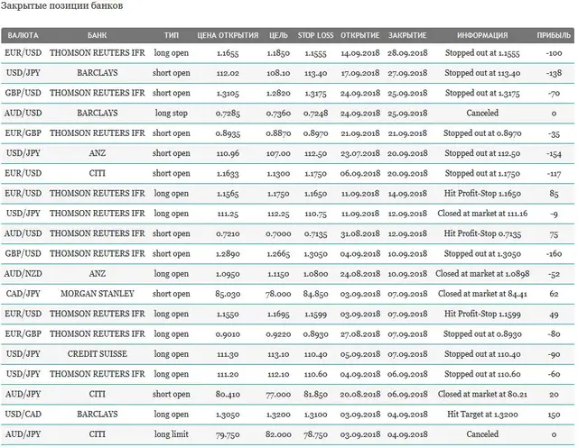Select the GBP/USD cell dated 24.09.2018
This screenshot has height=447, width=578.
pyautogui.click(x=23, y=93)
